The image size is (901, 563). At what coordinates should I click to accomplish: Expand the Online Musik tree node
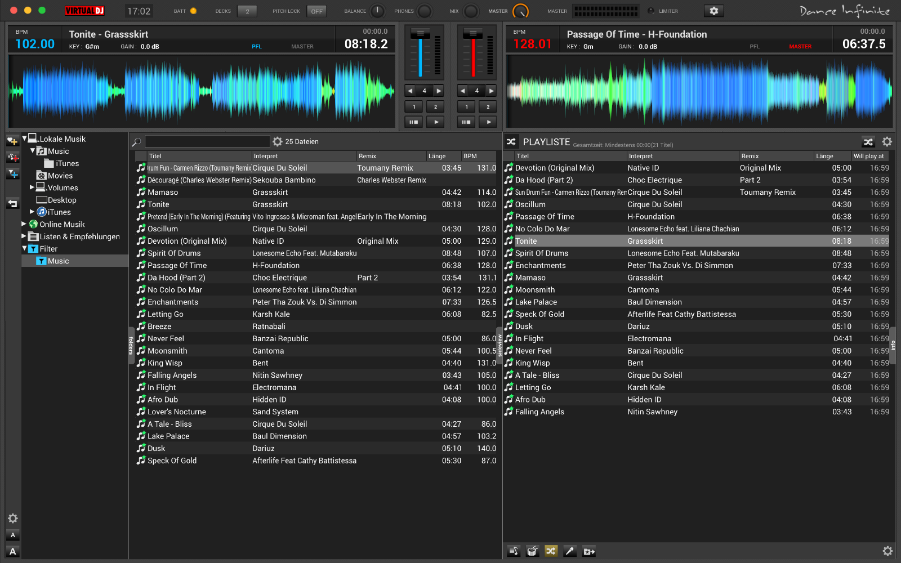click(x=24, y=224)
